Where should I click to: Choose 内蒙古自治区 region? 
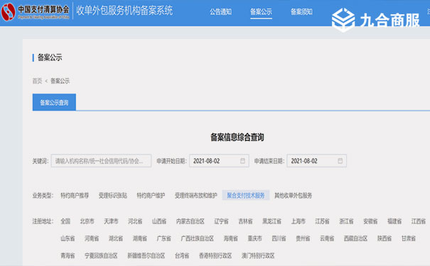190,221
